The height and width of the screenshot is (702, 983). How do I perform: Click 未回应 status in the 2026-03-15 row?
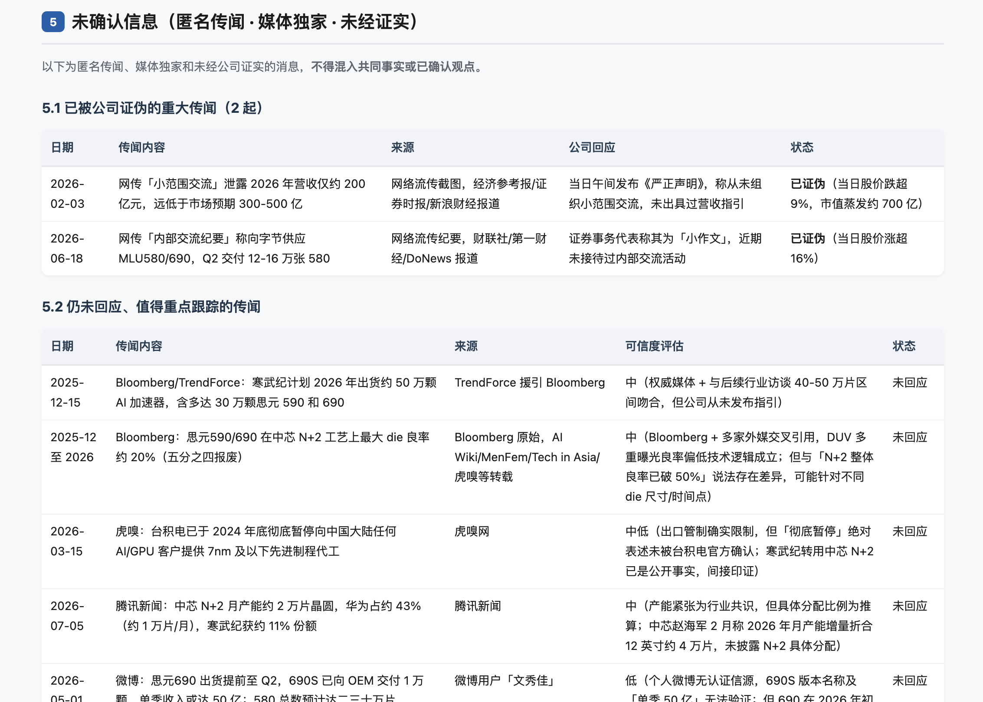tap(909, 531)
